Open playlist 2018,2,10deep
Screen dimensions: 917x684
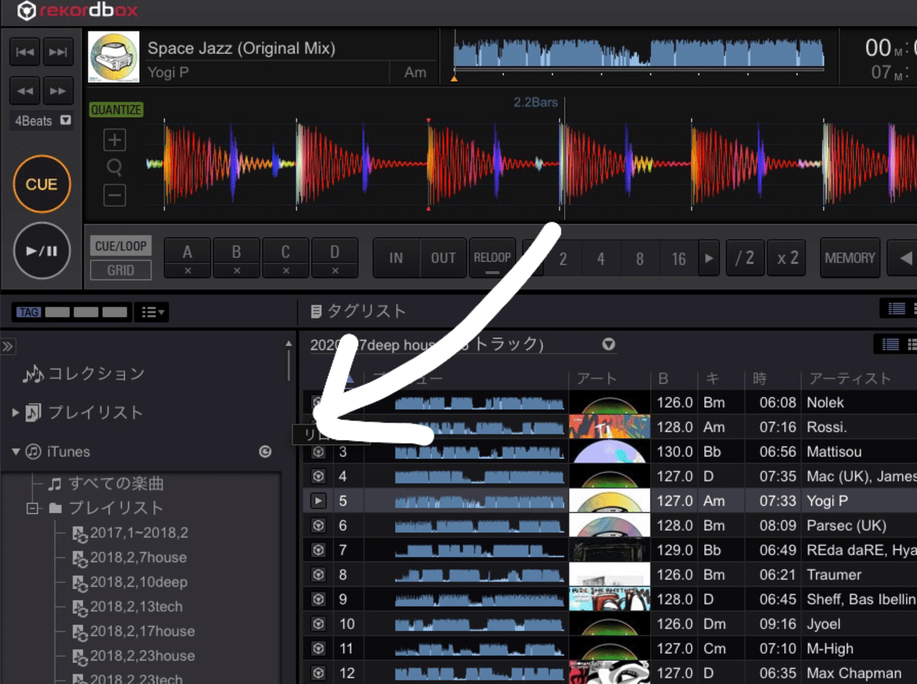[130, 582]
